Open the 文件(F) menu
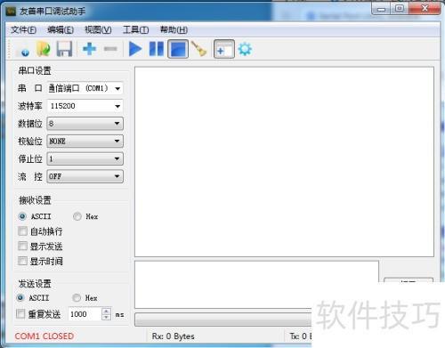 23,30
